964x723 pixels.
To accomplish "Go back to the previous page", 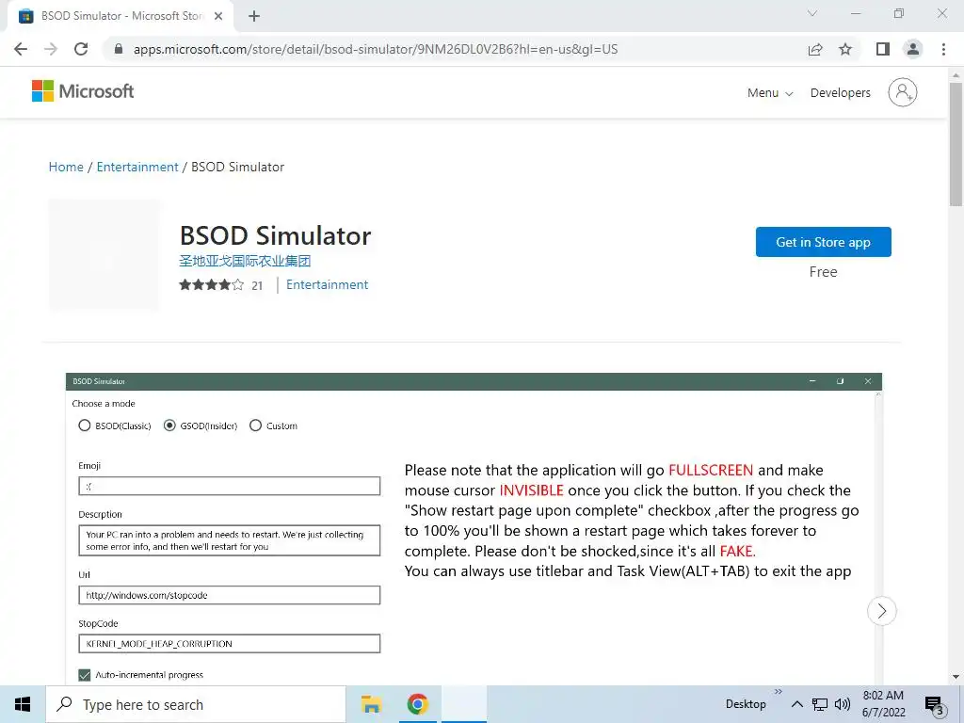I will point(21,49).
